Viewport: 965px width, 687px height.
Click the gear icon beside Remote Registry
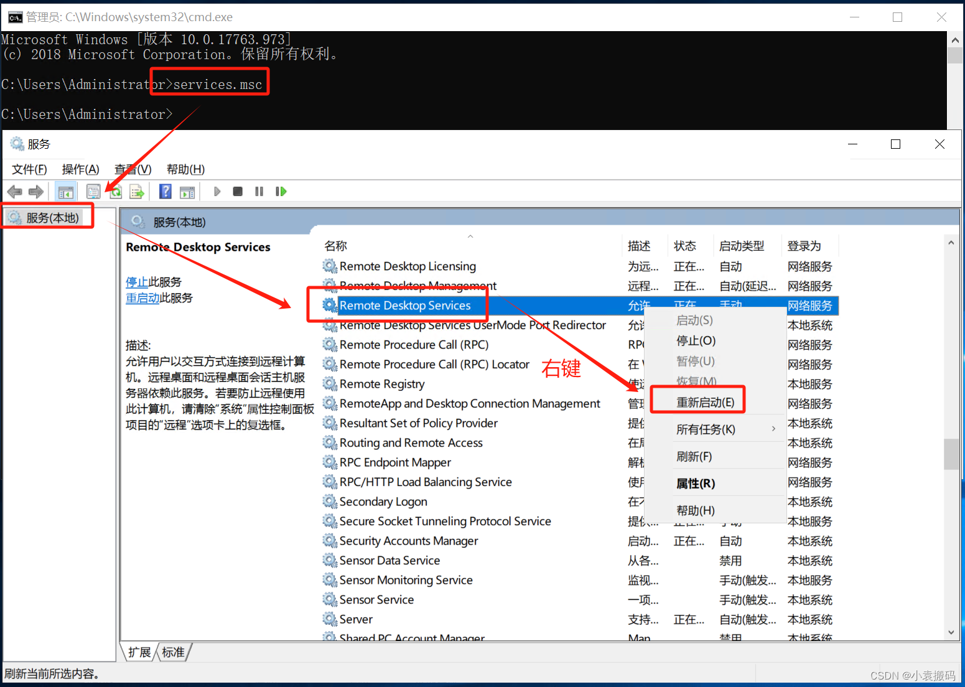pyautogui.click(x=330, y=383)
